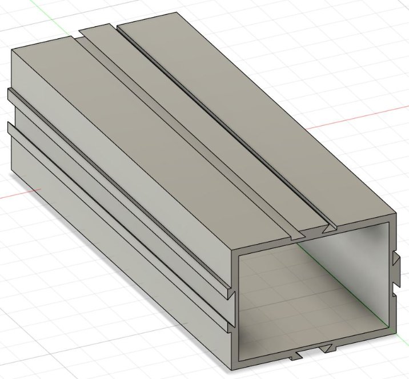
Task: Pick the lower dovetail notch on the right rim
Action: click(x=395, y=294)
